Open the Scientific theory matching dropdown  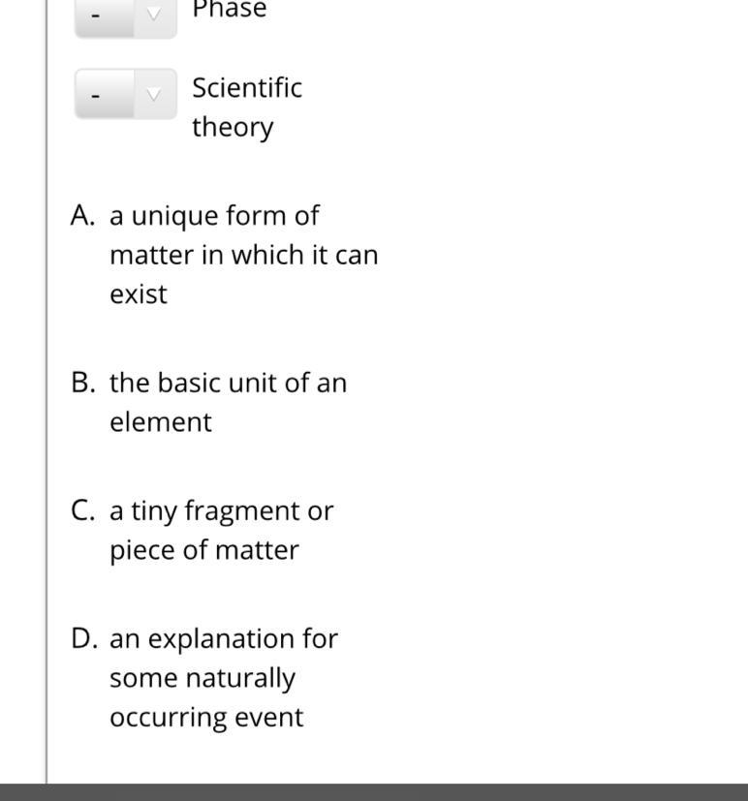(x=126, y=94)
